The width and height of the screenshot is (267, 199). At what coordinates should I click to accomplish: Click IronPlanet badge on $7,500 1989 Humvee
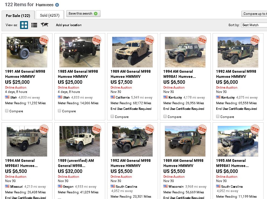coord(149,40)
